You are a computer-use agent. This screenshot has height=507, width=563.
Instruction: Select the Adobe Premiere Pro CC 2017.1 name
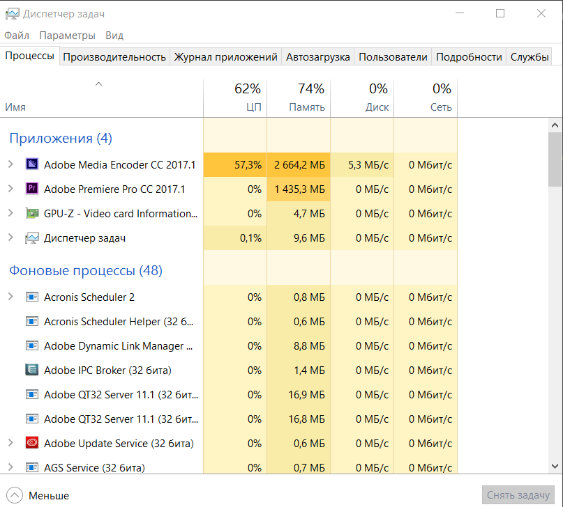tap(114, 189)
